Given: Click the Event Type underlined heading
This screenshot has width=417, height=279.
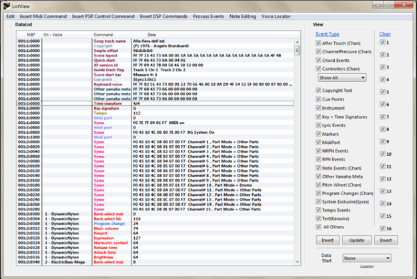Looking at the screenshot, I should (x=327, y=33).
